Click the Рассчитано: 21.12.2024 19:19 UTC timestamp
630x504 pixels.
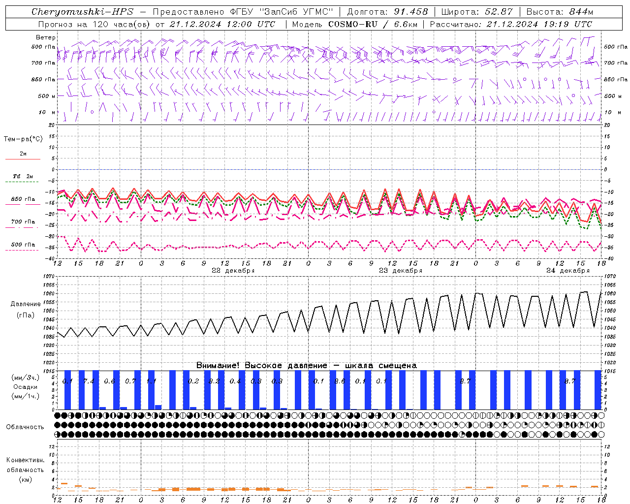click(x=511, y=24)
